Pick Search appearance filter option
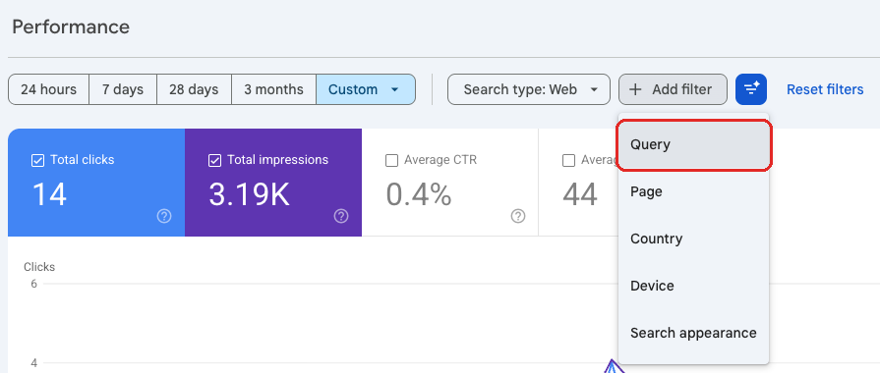 coord(693,333)
